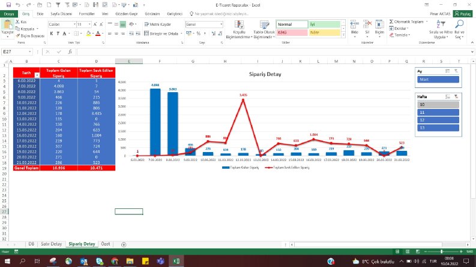Open Bul ve Seç search menu
The image size is (476, 267).
point(459,29)
